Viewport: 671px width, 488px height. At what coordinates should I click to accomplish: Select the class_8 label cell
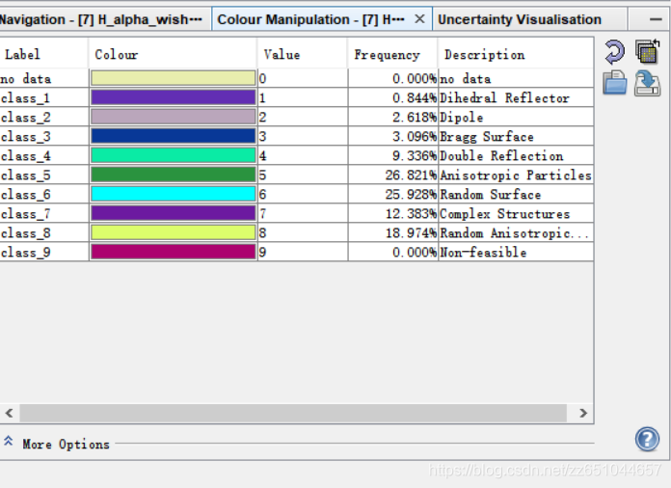(x=44, y=232)
